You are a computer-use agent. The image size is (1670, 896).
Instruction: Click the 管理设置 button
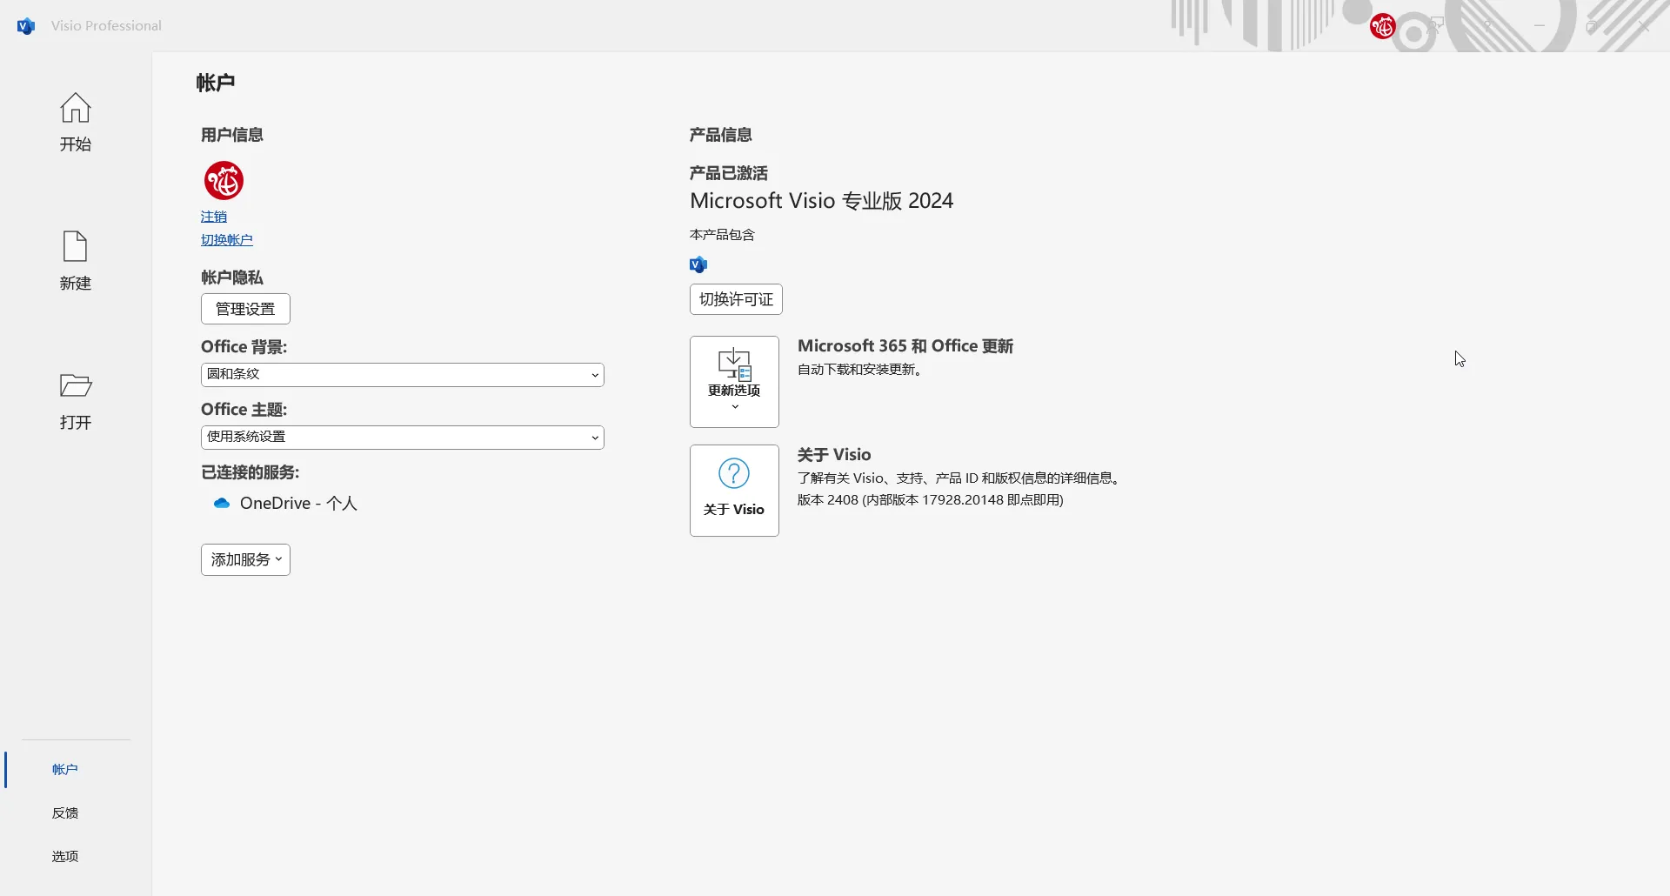point(245,309)
